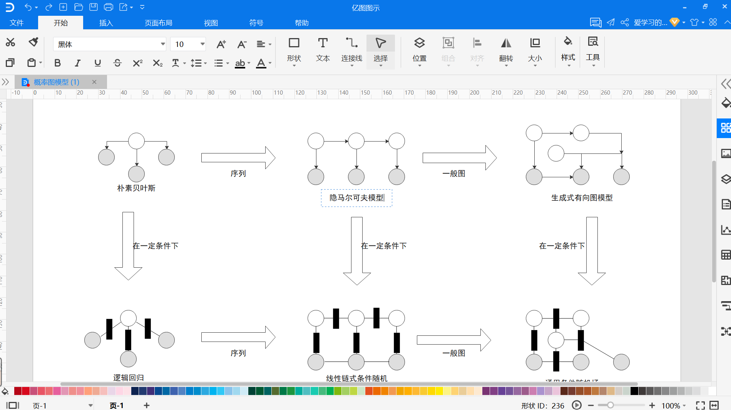Open the line spacing dropdown
Viewport: 731px width, 410px height.
199,63
